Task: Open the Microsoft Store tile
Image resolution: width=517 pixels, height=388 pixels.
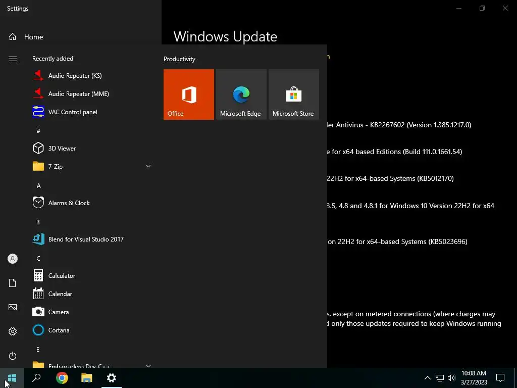Action: (x=294, y=94)
